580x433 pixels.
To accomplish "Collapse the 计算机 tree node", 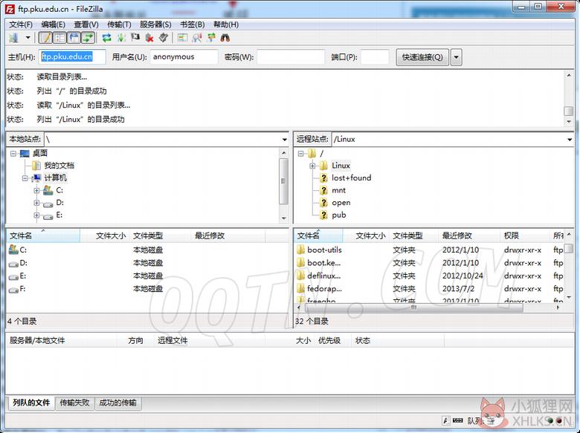I will point(25,178).
